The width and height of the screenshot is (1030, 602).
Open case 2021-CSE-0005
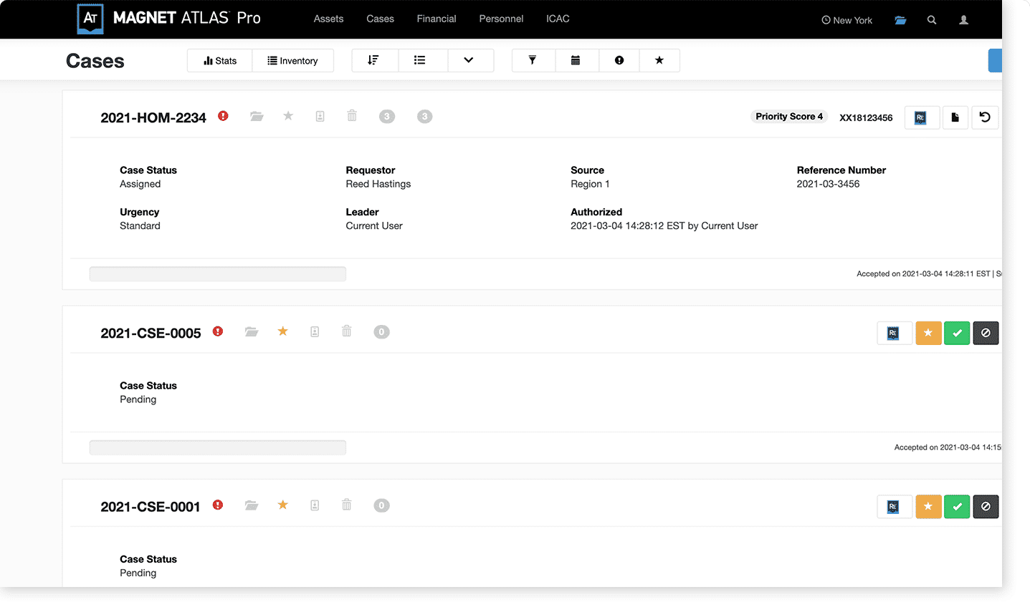pyautogui.click(x=151, y=333)
